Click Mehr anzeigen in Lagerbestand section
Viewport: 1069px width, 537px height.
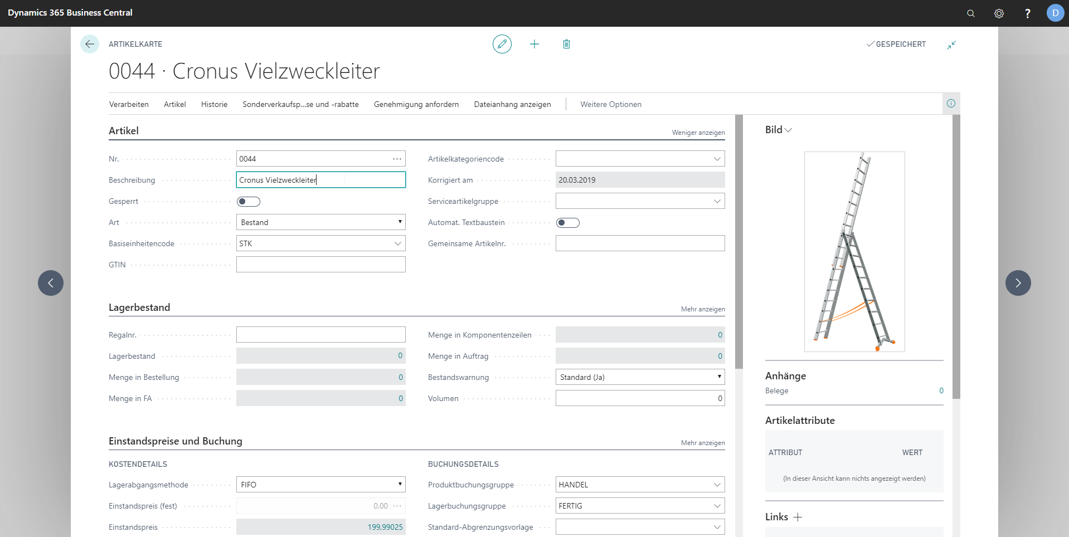(703, 309)
